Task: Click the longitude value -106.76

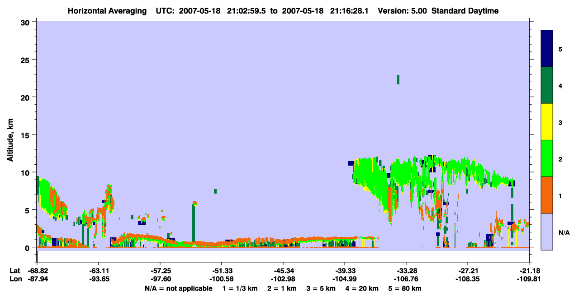Action: click(x=406, y=279)
